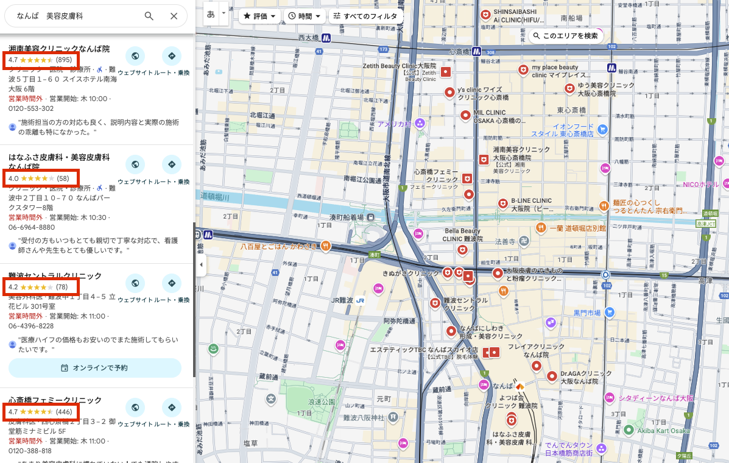Click シタディーンなんば大阪 hotel icon

(x=610, y=398)
